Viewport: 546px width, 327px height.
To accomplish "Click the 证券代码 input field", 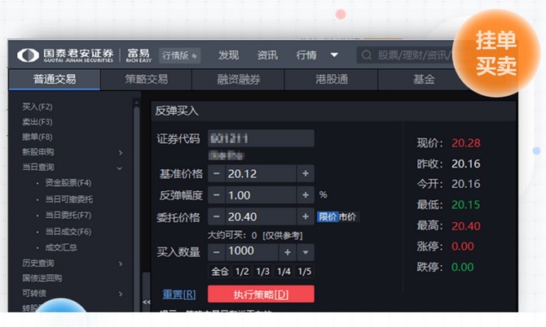I will coord(261,138).
